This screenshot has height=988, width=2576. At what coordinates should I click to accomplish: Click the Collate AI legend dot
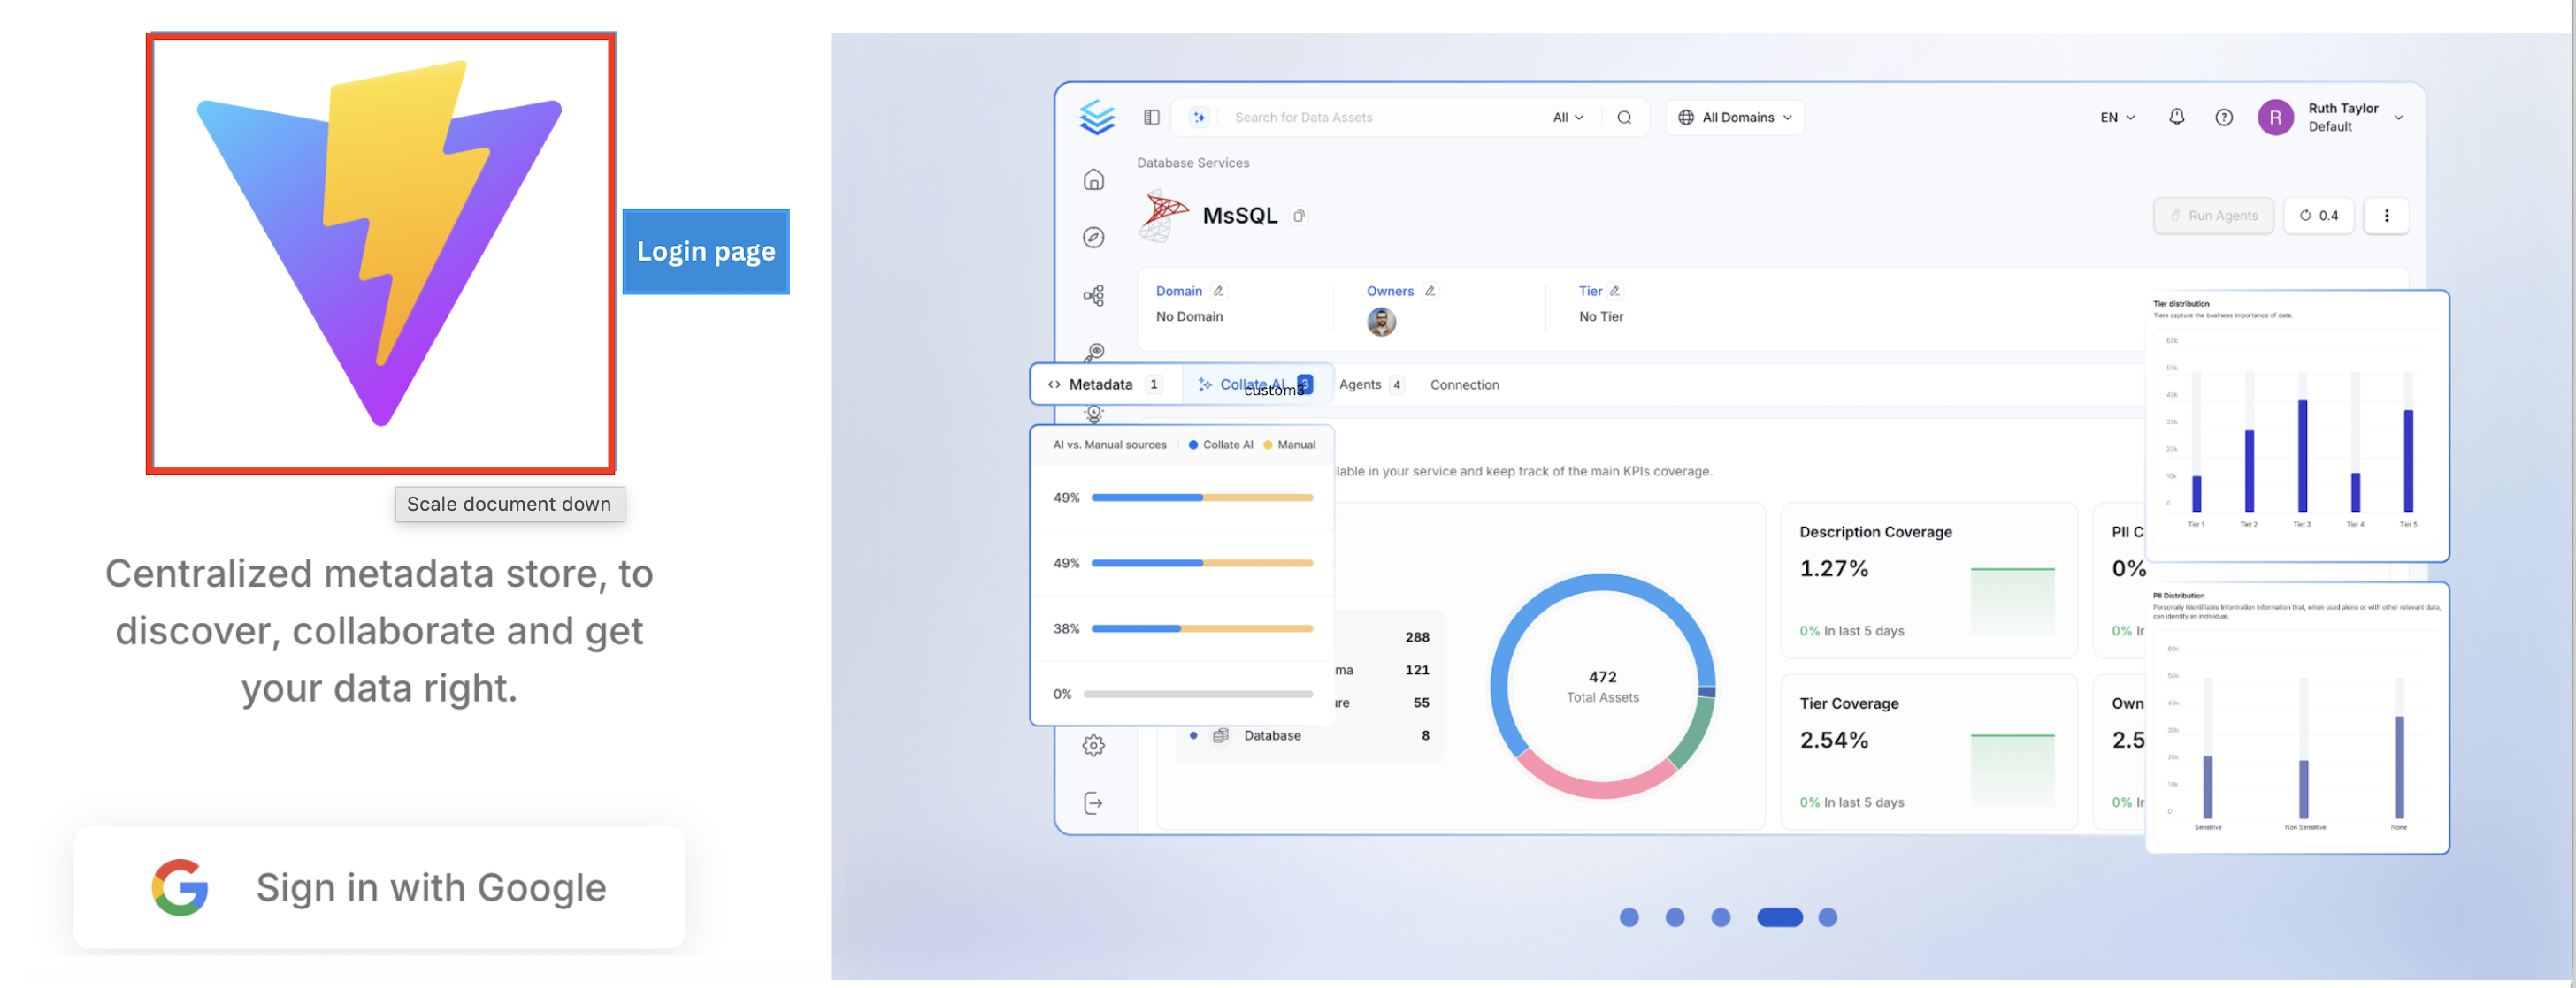[1192, 445]
